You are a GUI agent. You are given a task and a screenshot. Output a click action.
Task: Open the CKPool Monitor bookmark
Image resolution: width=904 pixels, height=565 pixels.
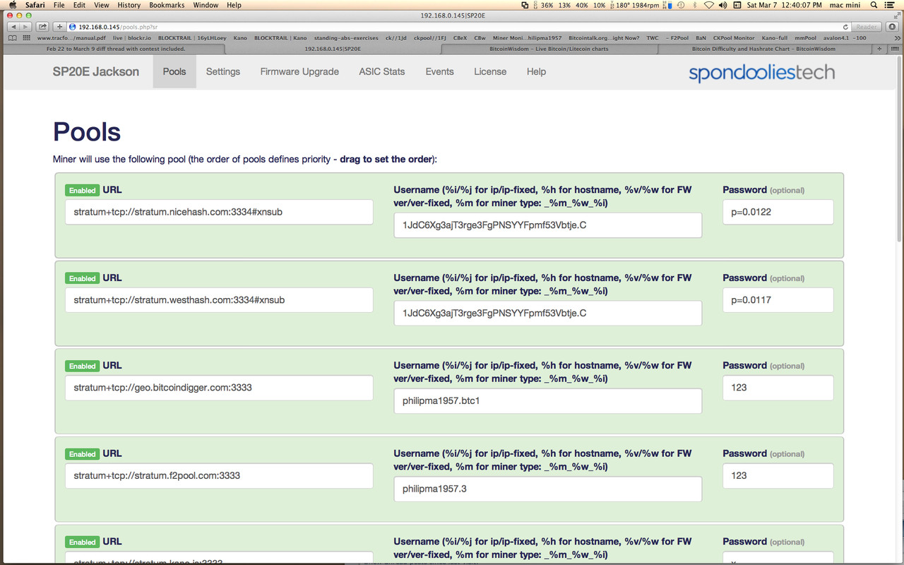coord(734,38)
